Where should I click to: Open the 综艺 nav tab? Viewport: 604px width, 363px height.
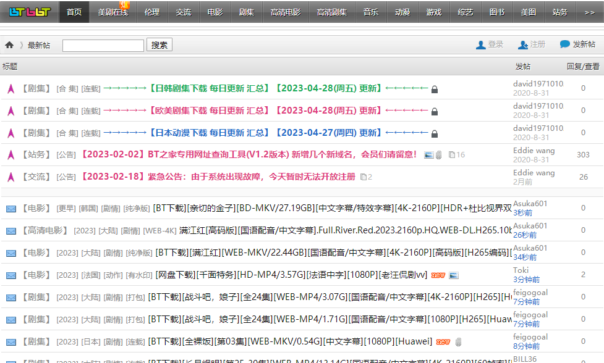[466, 12]
